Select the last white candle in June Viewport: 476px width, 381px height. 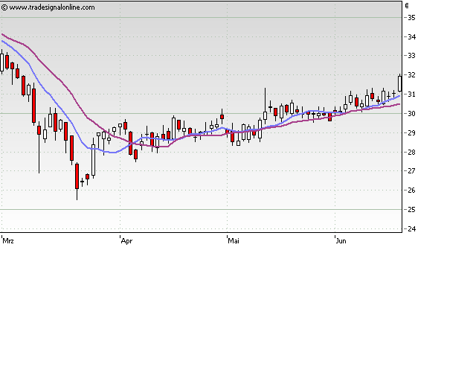click(x=400, y=83)
